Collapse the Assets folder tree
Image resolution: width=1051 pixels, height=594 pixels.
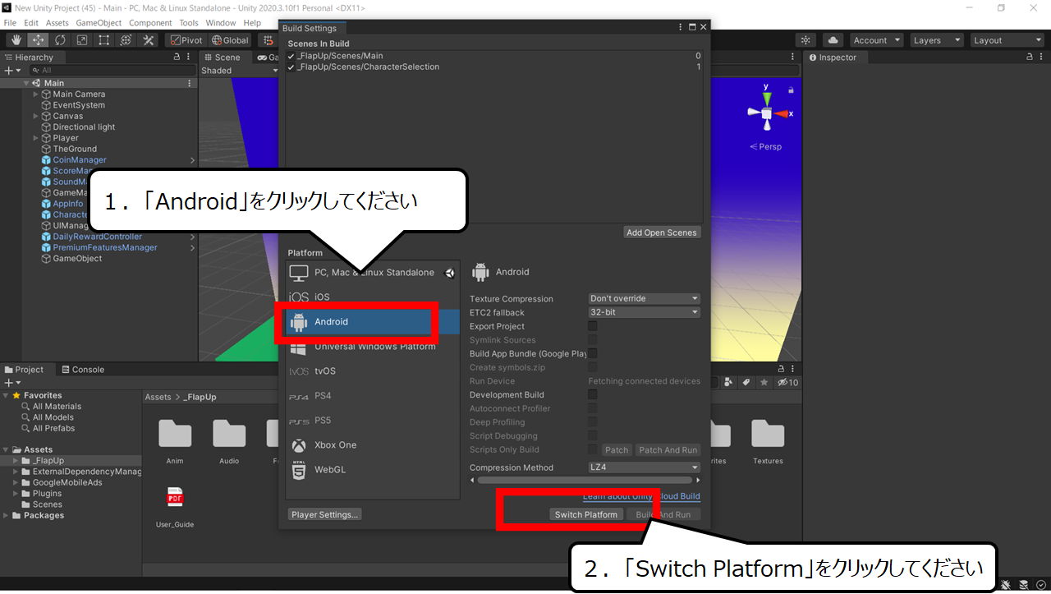(7, 449)
